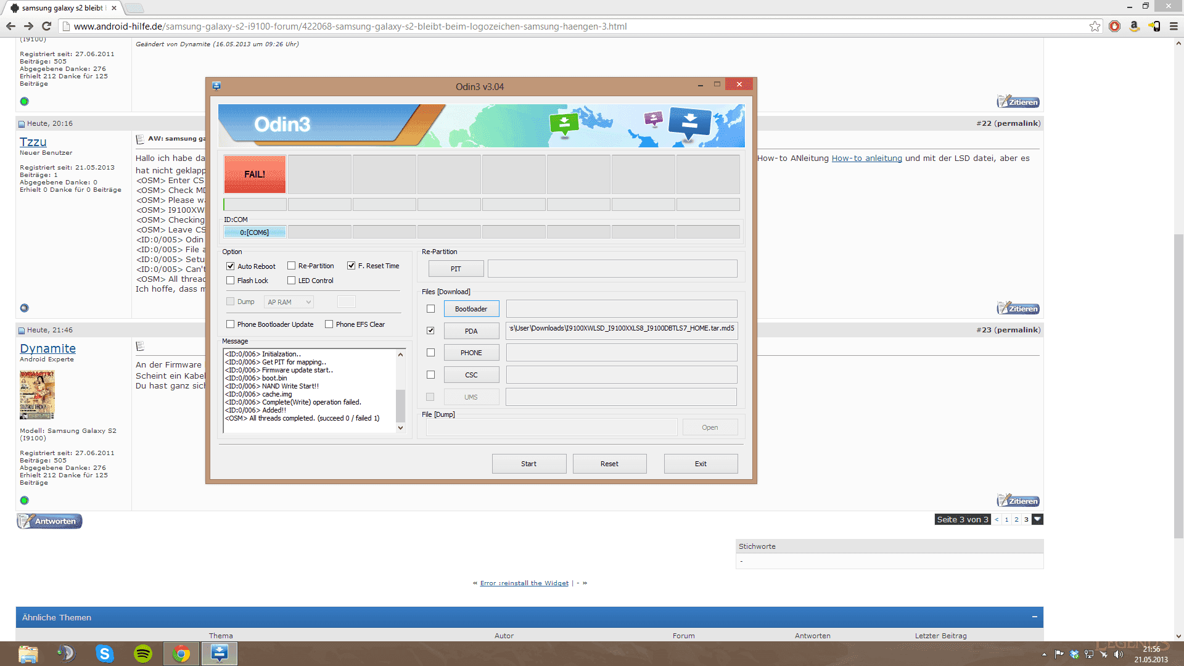The image size is (1184, 666).
Task: Click the airplane mode tray icon
Action: click(1104, 654)
